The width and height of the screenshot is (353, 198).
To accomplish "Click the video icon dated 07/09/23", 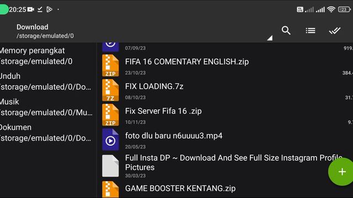I will coord(110,47).
